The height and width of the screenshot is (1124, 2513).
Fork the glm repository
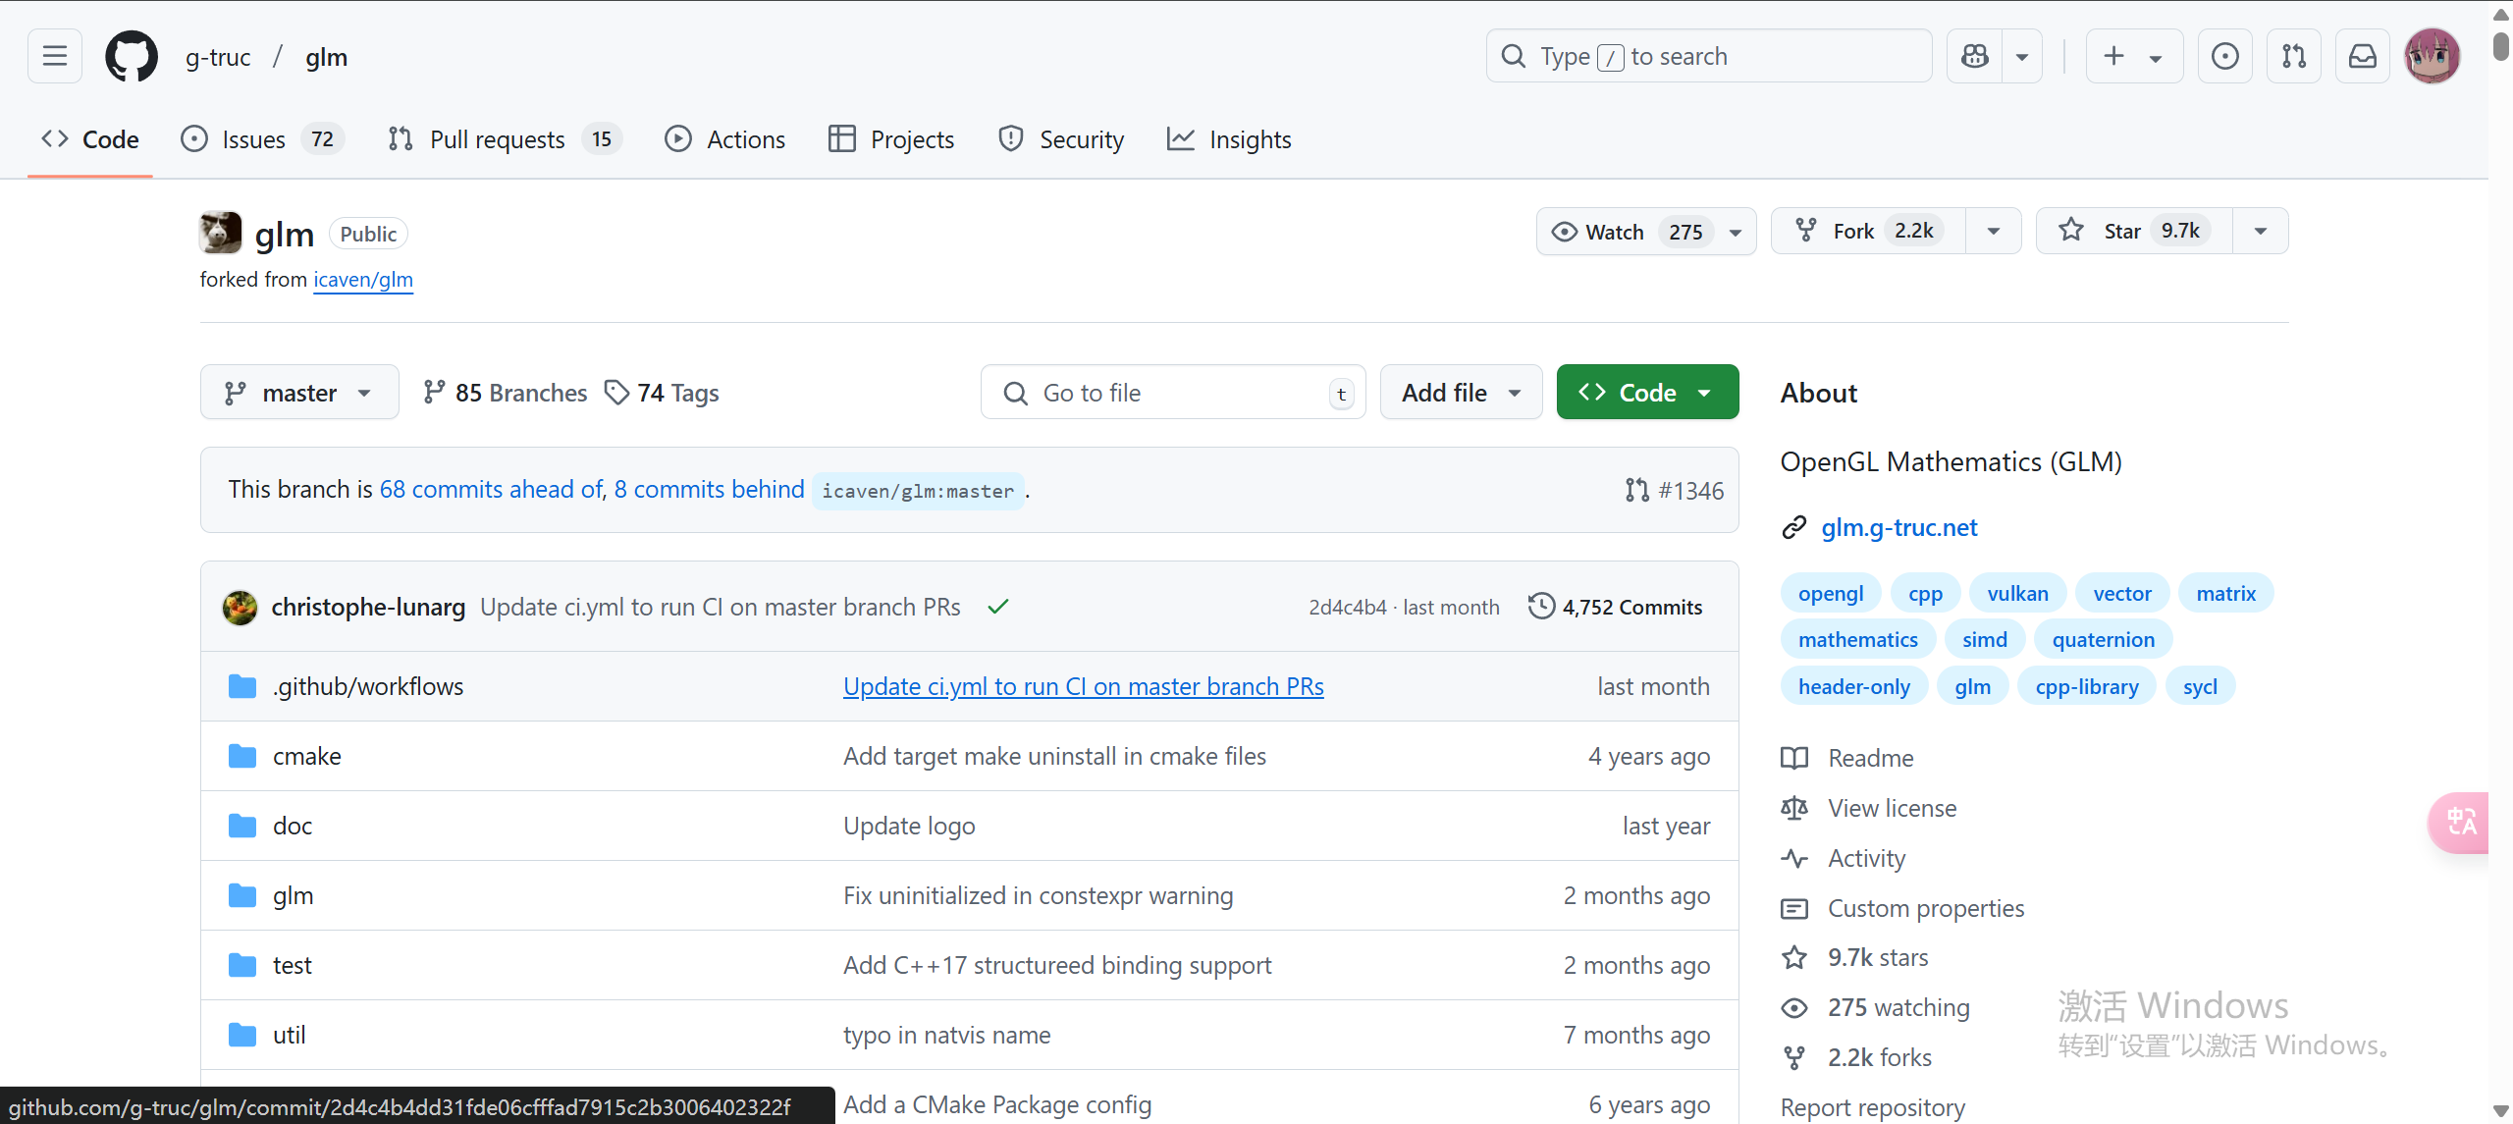coord(1852,231)
